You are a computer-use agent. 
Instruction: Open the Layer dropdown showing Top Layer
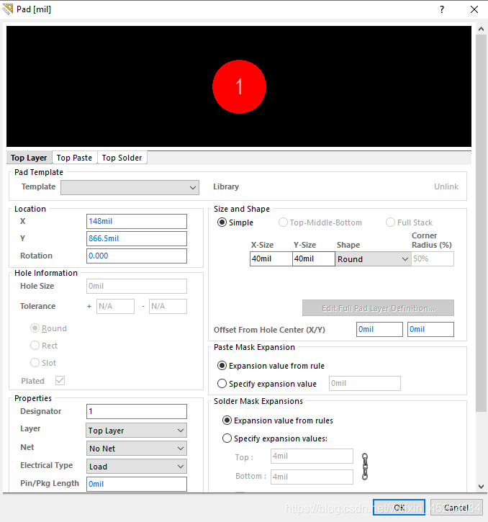point(137,431)
